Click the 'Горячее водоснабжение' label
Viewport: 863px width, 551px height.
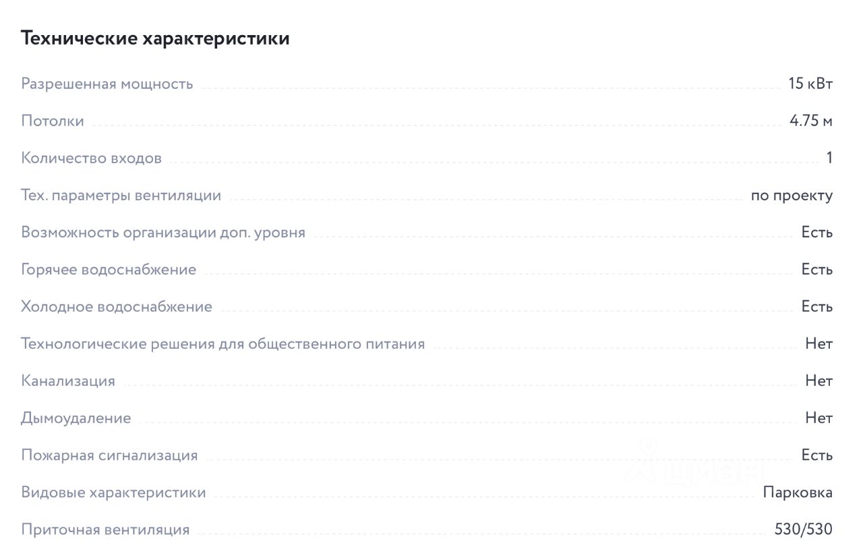[109, 270]
